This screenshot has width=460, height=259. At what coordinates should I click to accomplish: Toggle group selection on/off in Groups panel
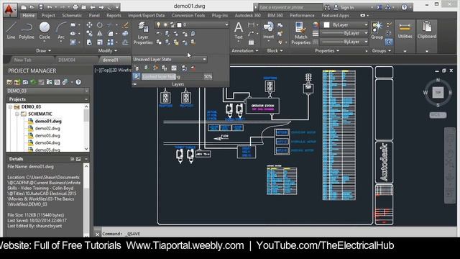389,42
